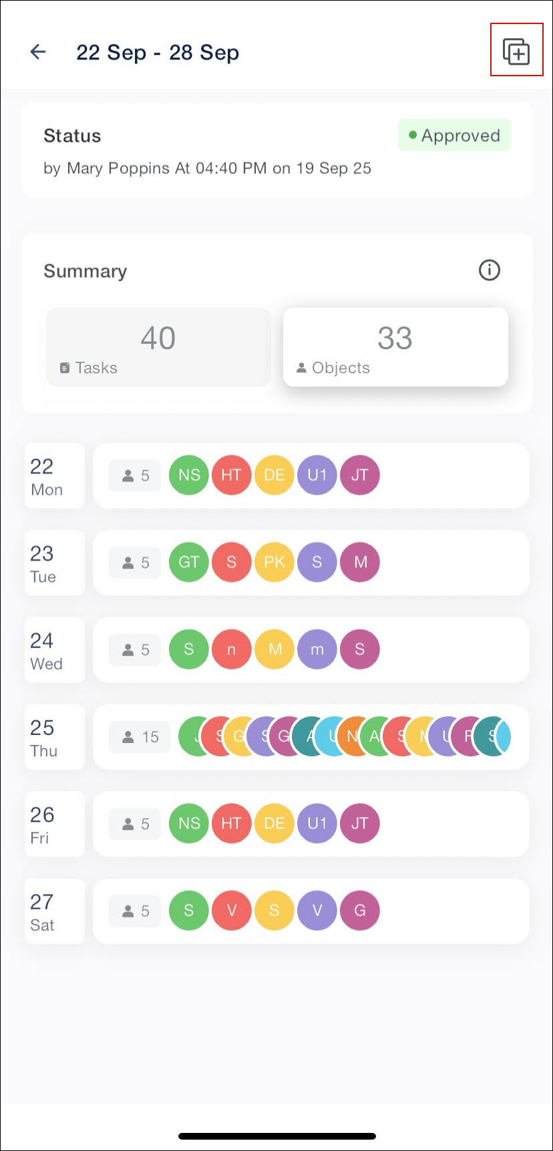The height and width of the screenshot is (1151, 553).
Task: Open the Wednesday 24 schedule row
Action: pyautogui.click(x=311, y=649)
